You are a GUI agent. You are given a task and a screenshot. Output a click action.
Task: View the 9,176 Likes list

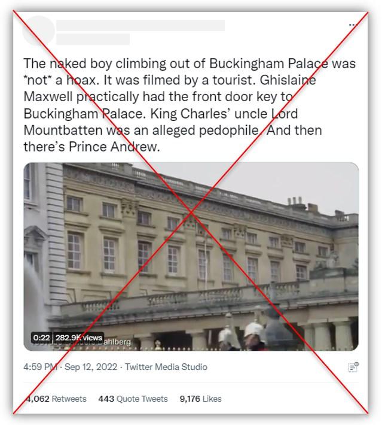pos(201,399)
